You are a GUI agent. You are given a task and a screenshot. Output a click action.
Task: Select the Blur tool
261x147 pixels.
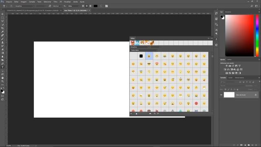2,56
